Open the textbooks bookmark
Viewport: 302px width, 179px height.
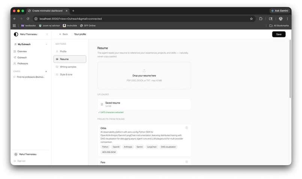(x=28, y=25)
